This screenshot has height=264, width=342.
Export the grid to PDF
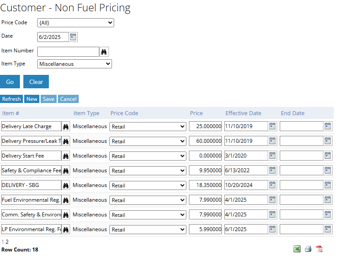click(320, 249)
